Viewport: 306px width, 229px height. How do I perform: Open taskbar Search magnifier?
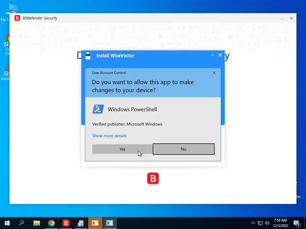click(x=22, y=223)
